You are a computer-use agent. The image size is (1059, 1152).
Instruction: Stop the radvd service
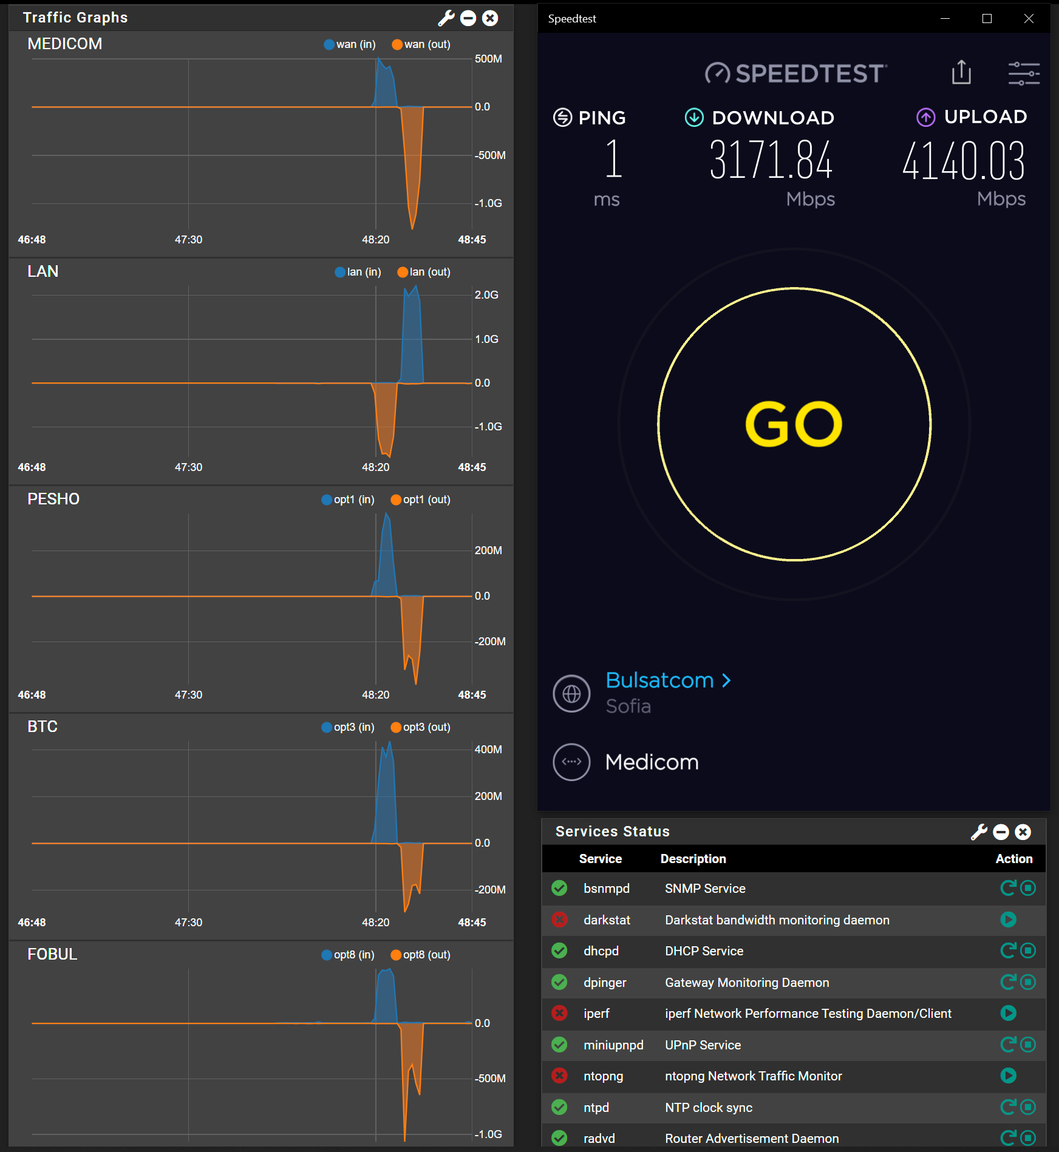1028,1138
